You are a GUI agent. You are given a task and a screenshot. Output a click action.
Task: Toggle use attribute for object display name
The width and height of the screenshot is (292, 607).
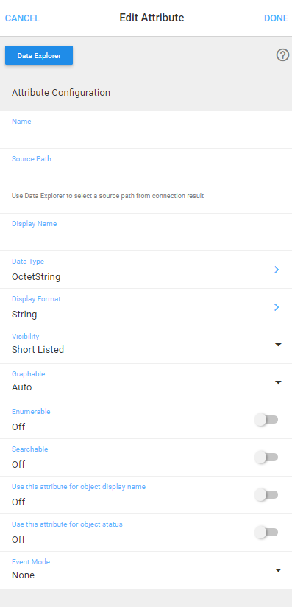click(266, 495)
